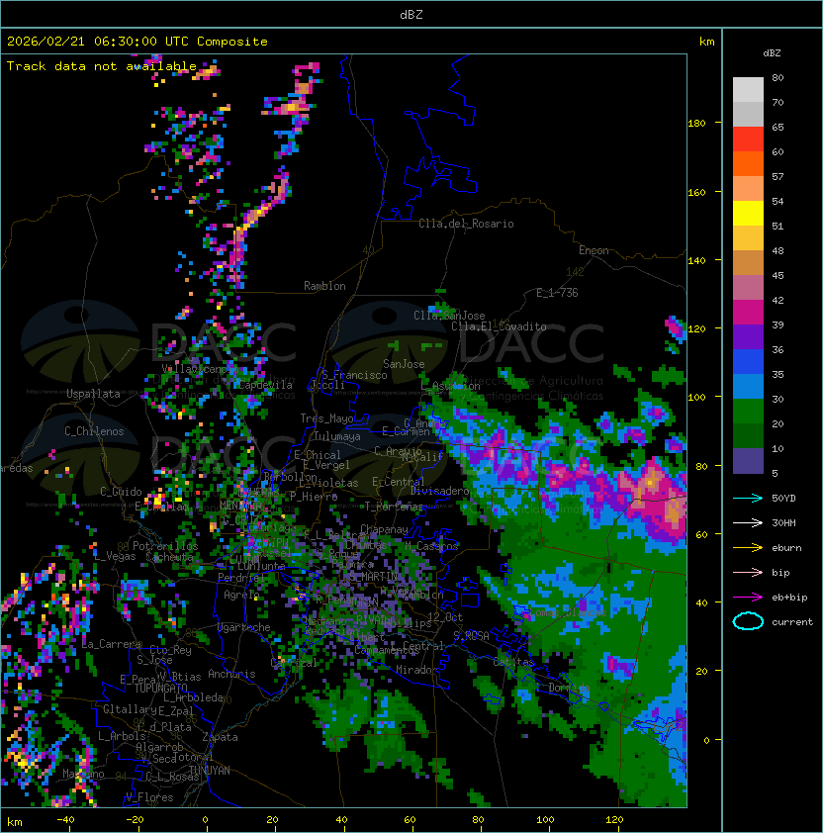Click the 'Chapanay' place label
Viewport: 823px width, 833px height.
click(384, 529)
